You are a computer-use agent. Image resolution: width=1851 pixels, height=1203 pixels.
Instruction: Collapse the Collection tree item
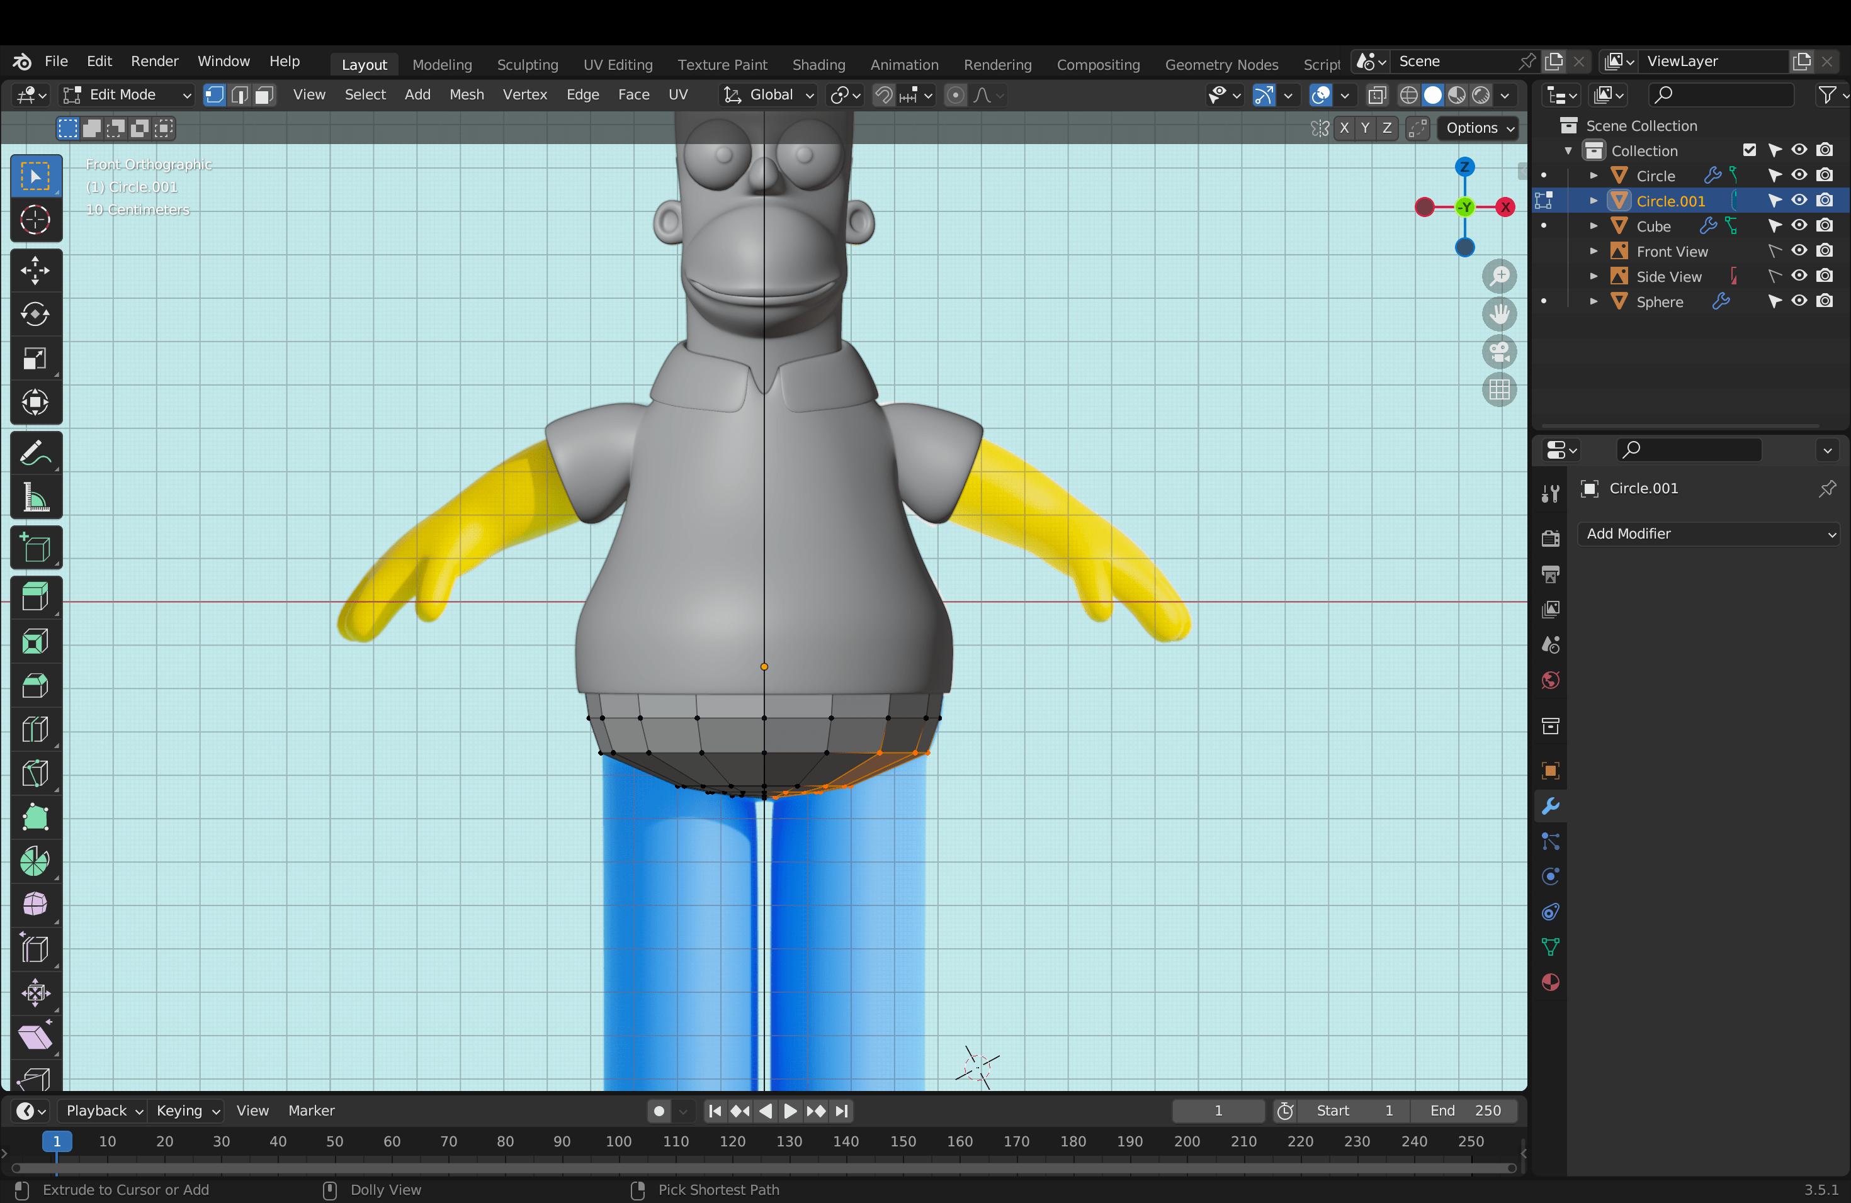click(x=1569, y=151)
